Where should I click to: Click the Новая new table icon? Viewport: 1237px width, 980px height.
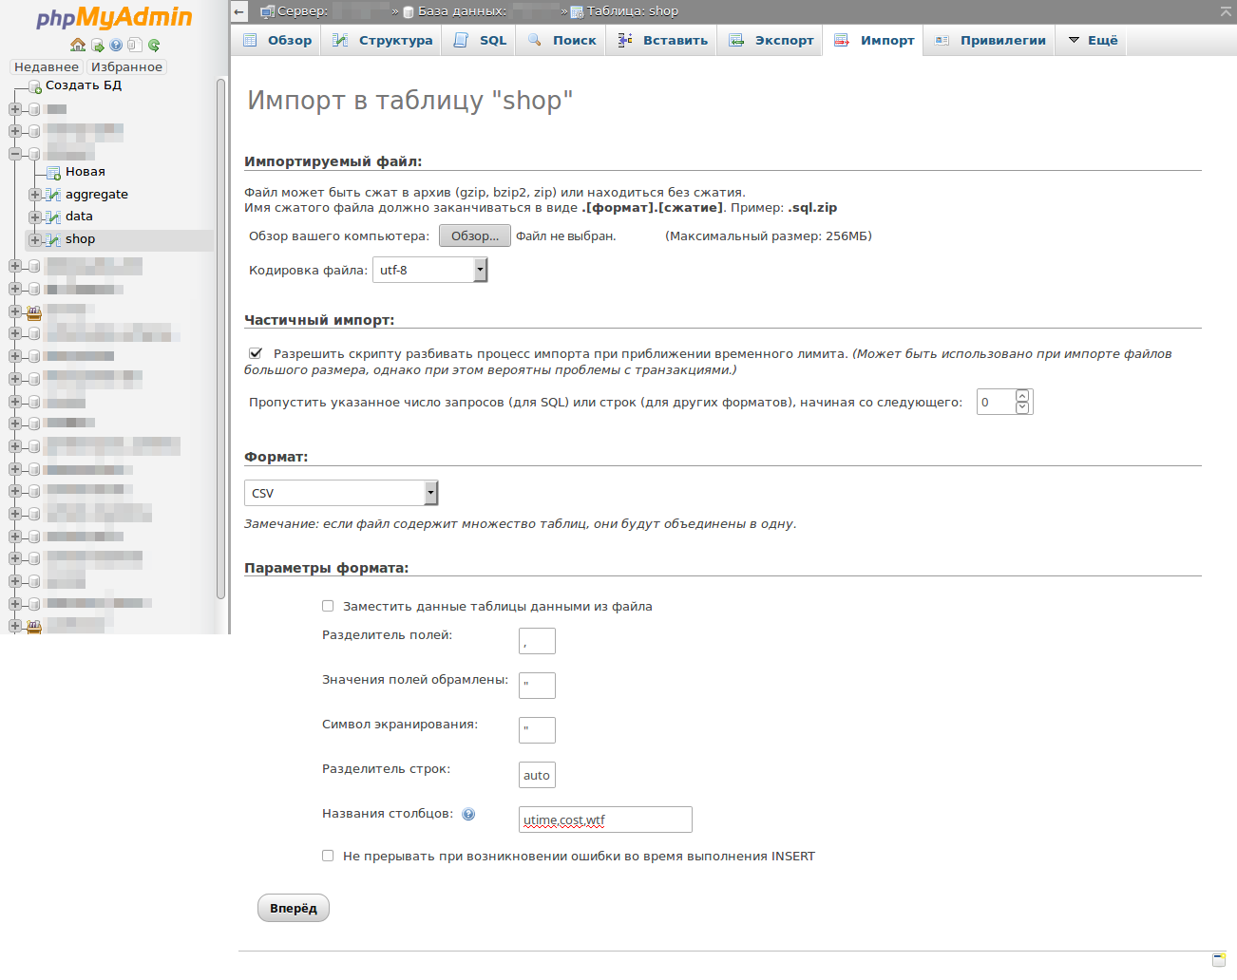(54, 172)
